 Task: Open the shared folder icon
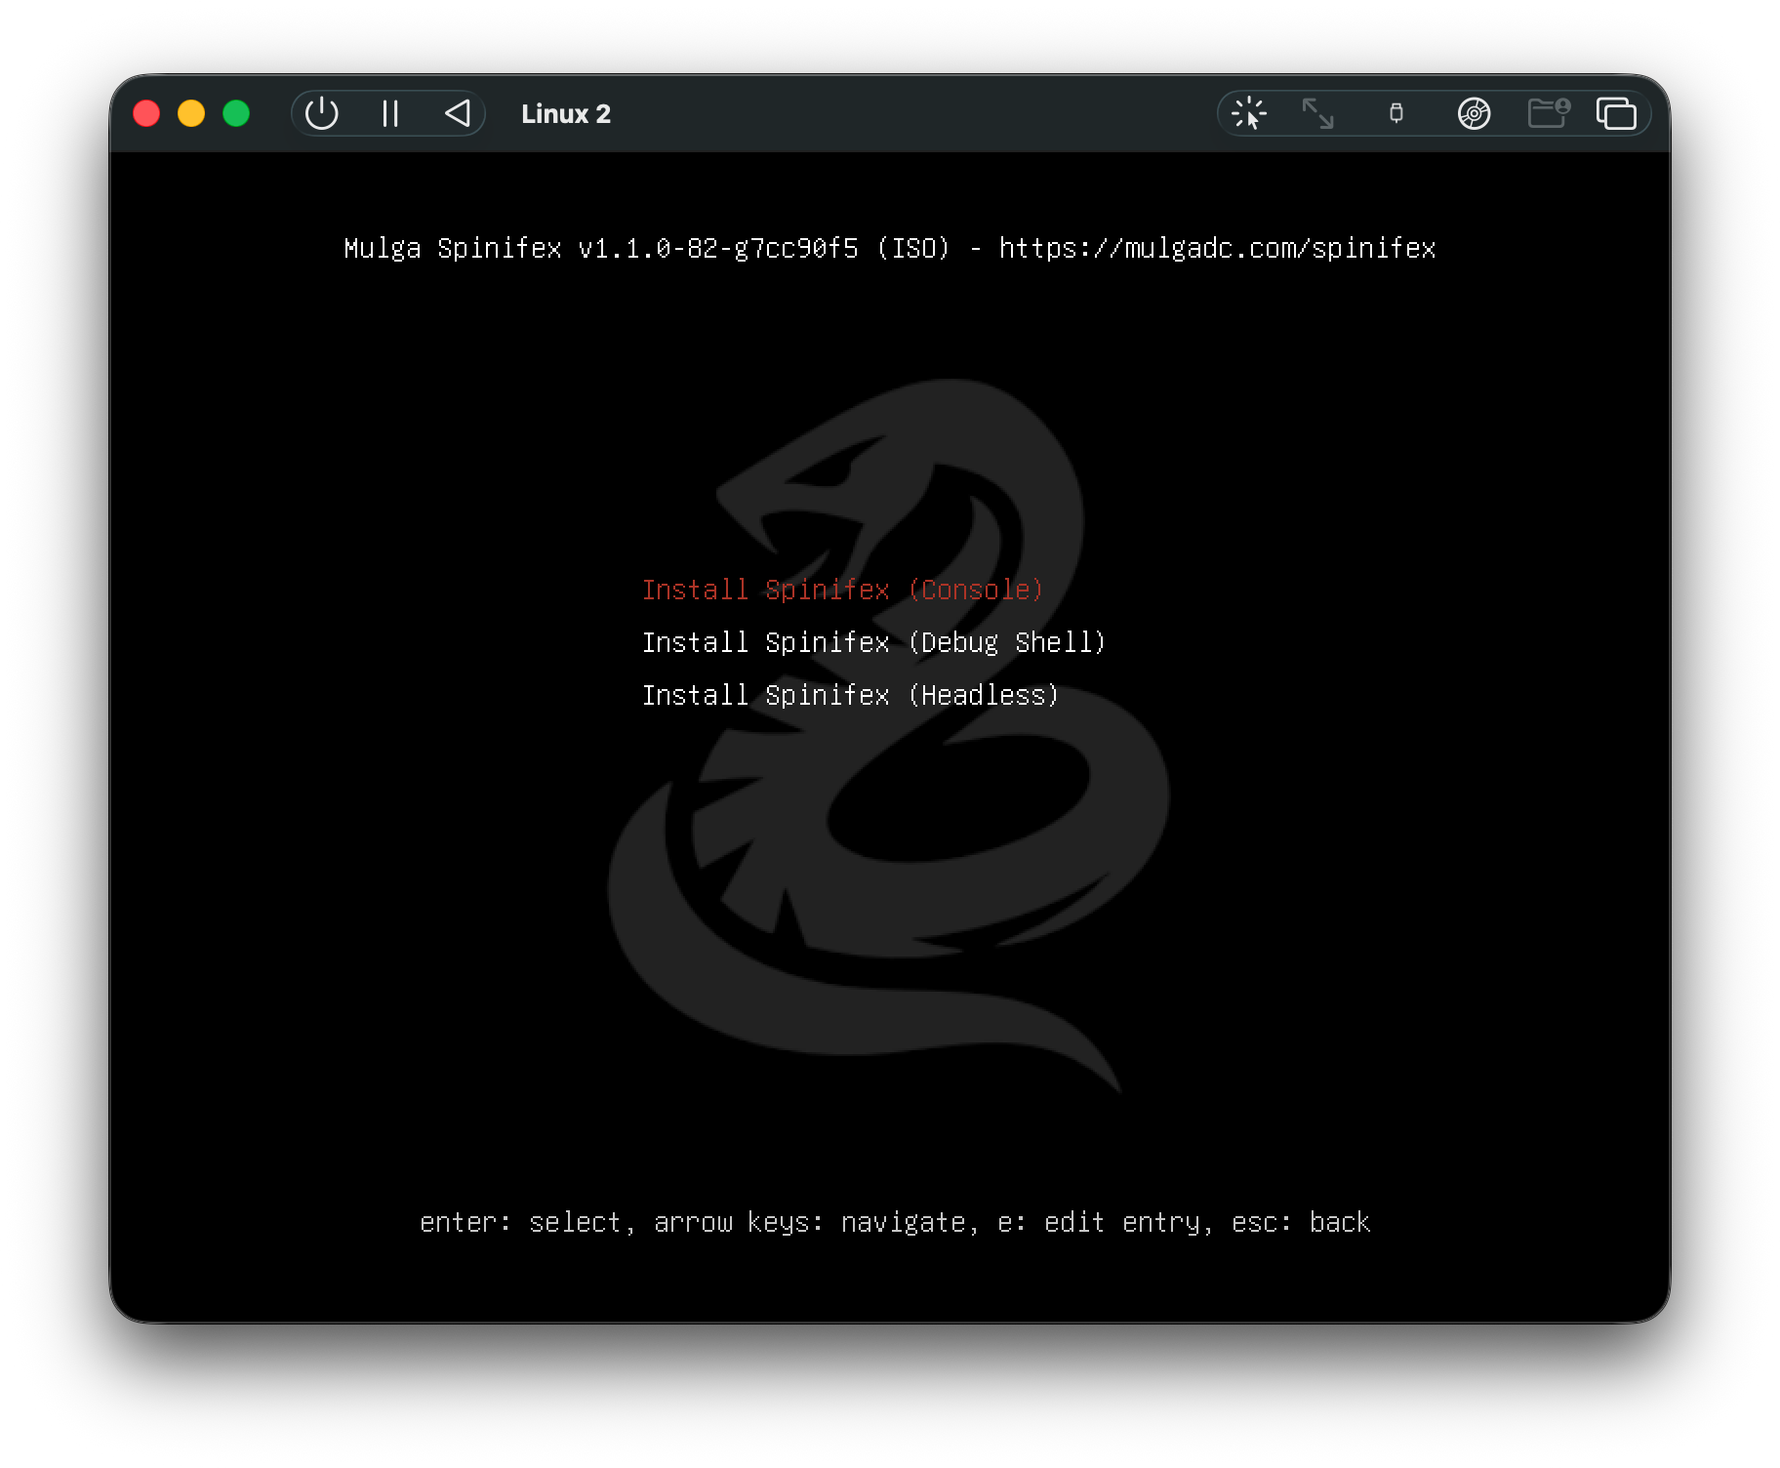(x=1549, y=113)
